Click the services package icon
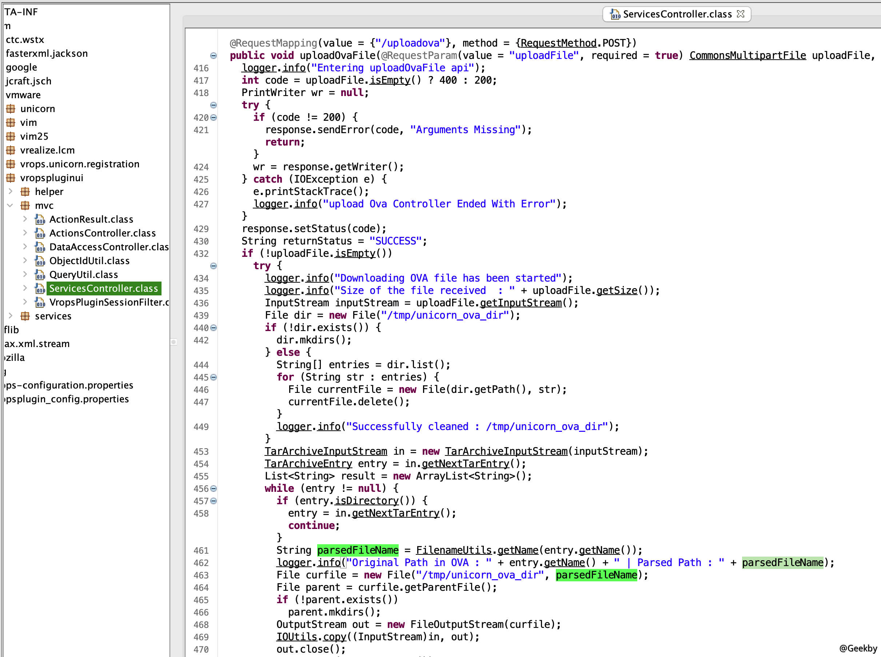 point(25,316)
